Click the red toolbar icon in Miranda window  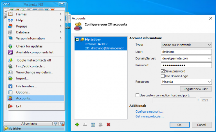pos(53,10)
